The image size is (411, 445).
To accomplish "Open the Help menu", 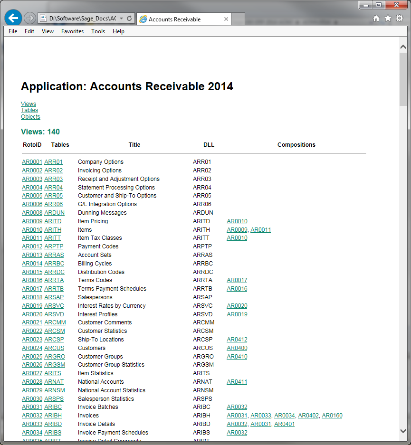I will (118, 31).
